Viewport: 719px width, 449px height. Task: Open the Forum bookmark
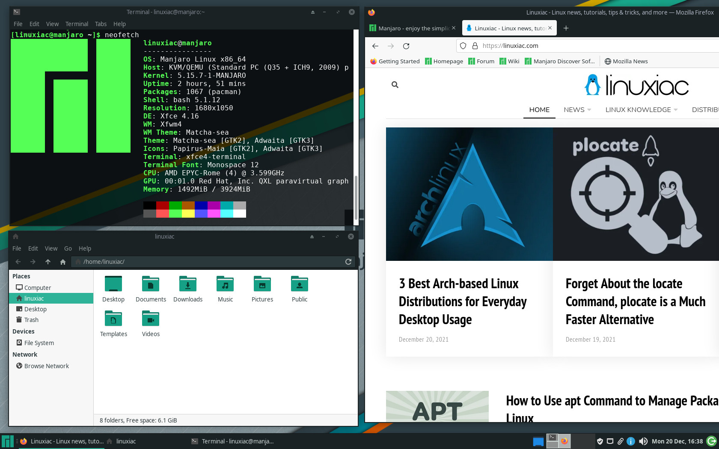point(481,61)
